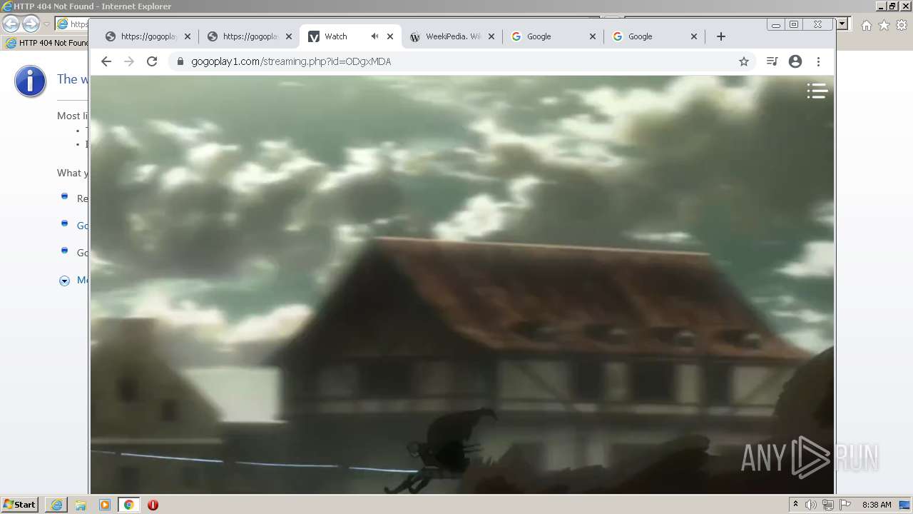The height and width of the screenshot is (514, 913).
Task: Expand More information in the IE page
Action: [64, 281]
